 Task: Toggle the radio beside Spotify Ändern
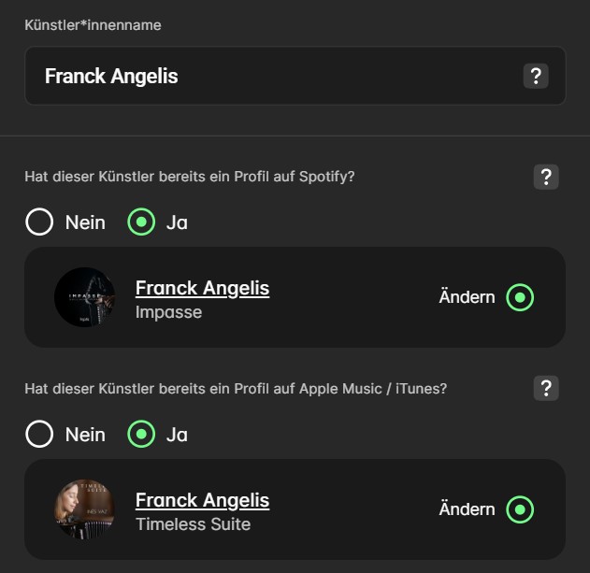click(520, 298)
